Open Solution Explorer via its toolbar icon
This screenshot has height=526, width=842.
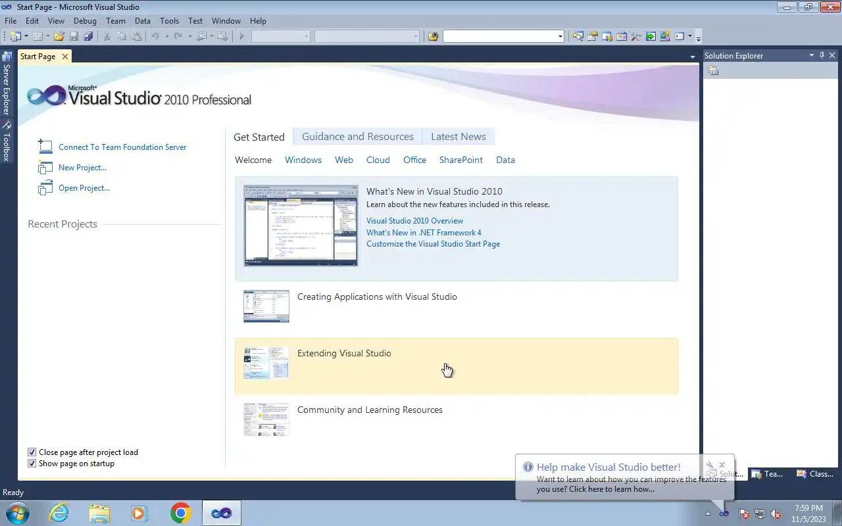(578, 36)
